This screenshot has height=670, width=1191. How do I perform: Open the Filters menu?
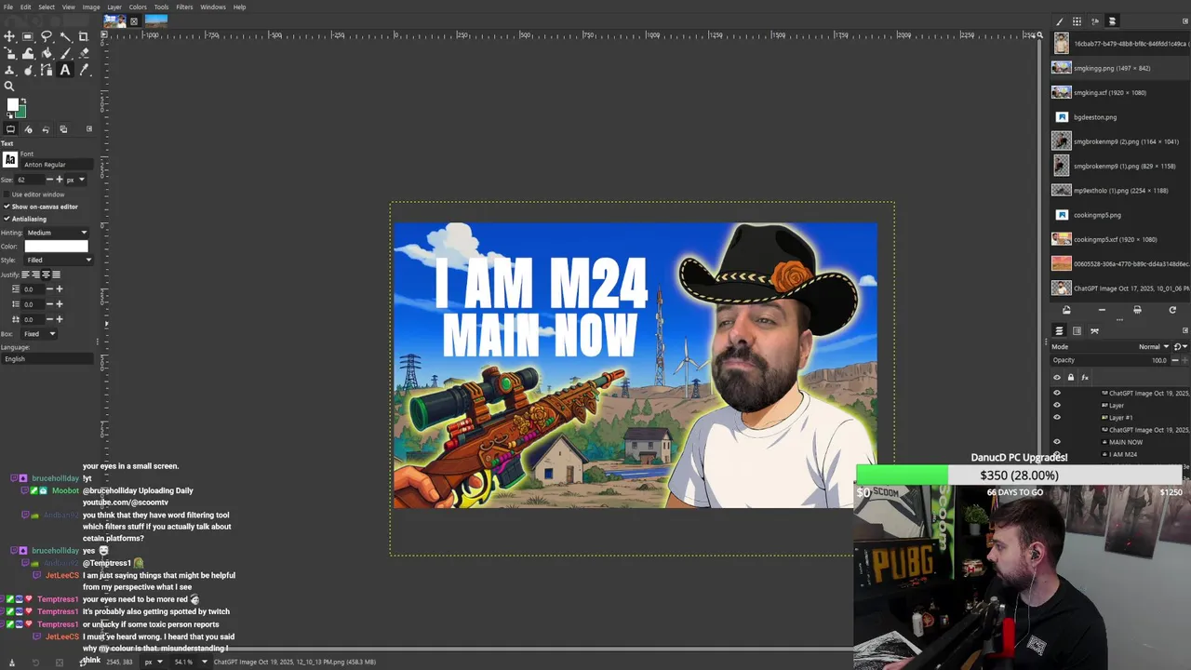tap(184, 7)
